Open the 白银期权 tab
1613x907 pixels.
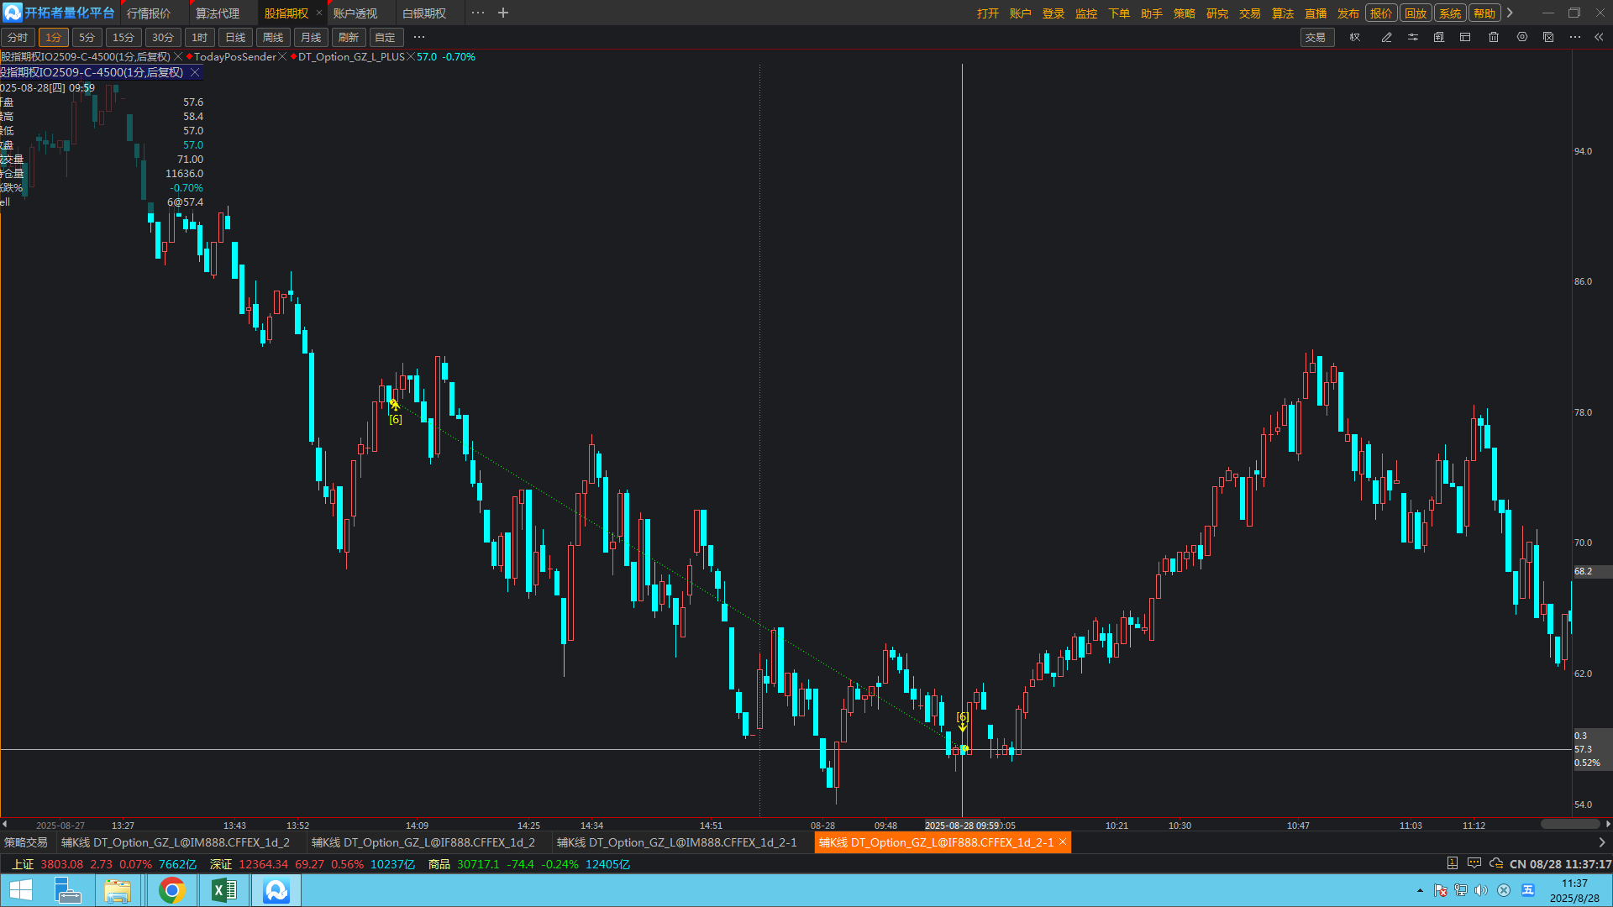coord(424,13)
